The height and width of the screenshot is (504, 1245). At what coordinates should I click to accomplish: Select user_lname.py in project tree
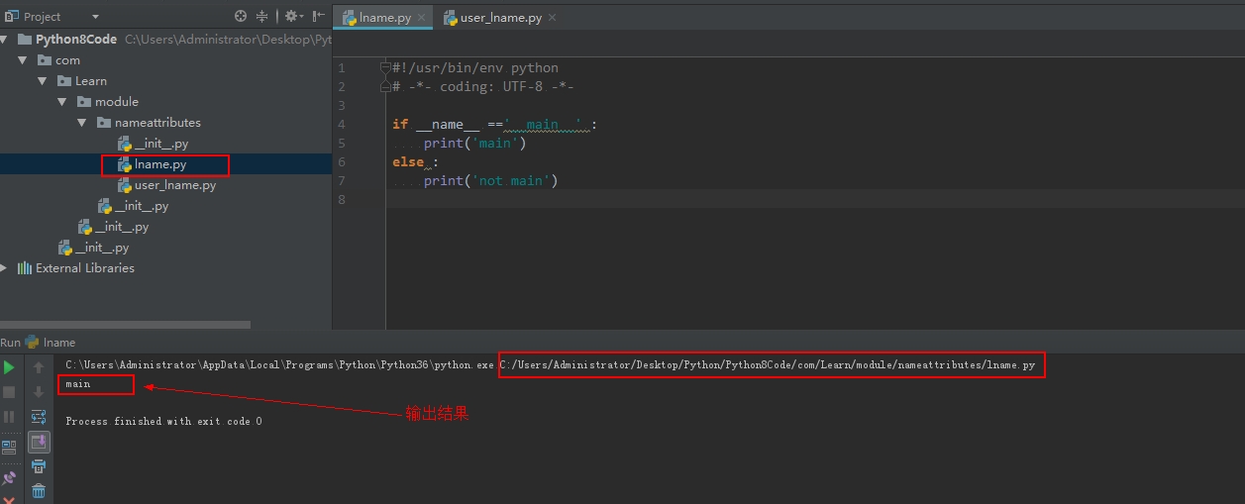pyautogui.click(x=174, y=185)
